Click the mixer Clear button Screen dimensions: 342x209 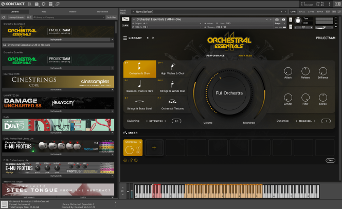coord(331,160)
